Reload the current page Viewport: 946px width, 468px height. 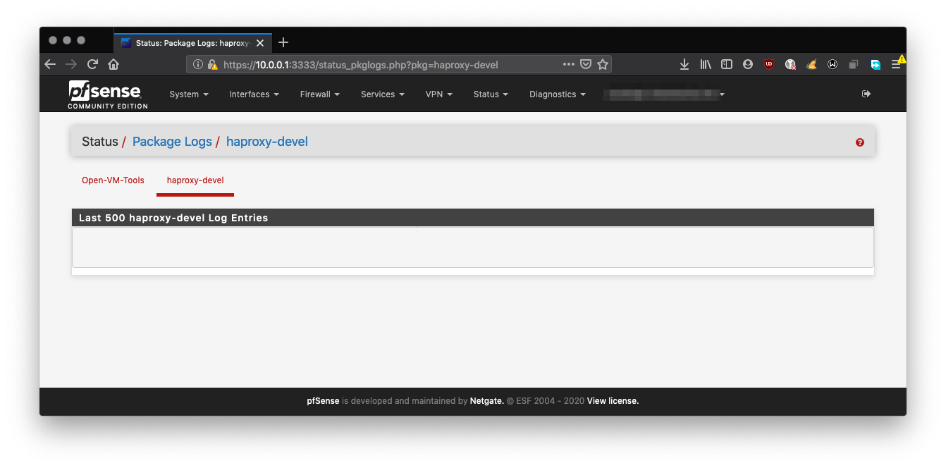tap(92, 64)
